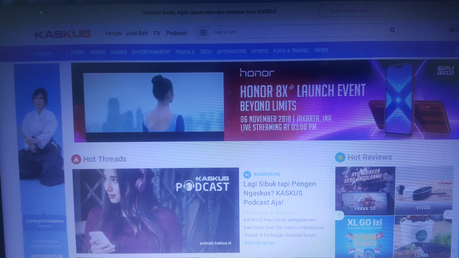Click the KASKUS.HQ avatar icon
This screenshot has width=459, height=258.
coord(247,175)
